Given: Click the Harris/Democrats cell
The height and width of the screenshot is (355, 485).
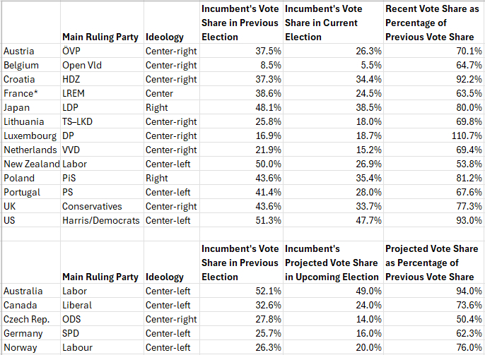Looking at the screenshot, I should pos(101,220).
